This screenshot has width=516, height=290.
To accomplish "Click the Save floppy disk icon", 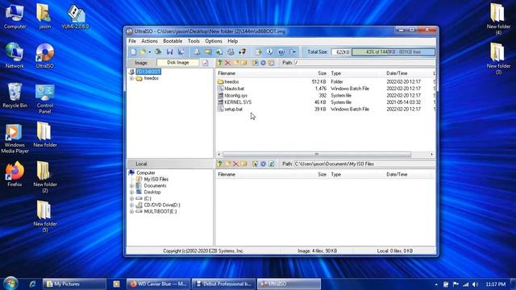I will pos(170,52).
